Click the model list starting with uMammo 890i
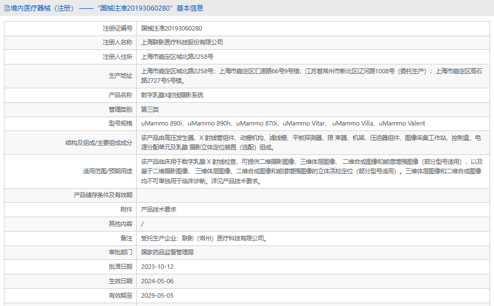The image size is (494, 306). click(x=283, y=123)
